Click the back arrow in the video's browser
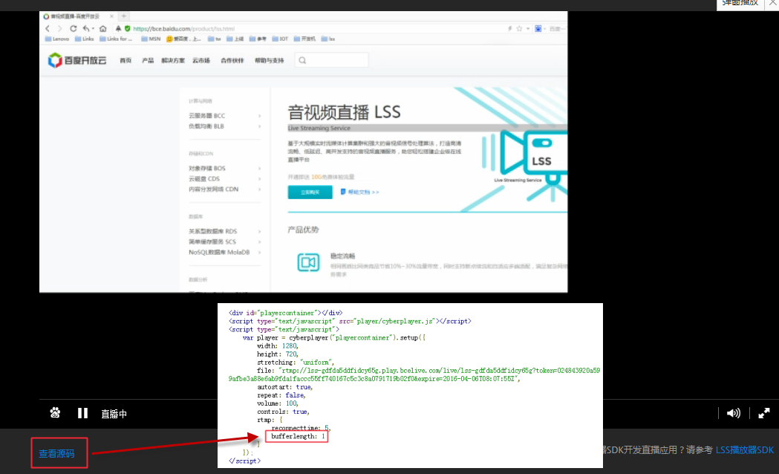This screenshot has height=474, width=779. [x=48, y=29]
